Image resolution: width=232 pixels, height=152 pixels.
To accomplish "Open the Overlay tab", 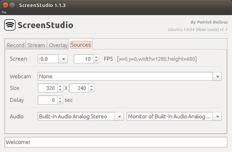I will pos(58,45).
